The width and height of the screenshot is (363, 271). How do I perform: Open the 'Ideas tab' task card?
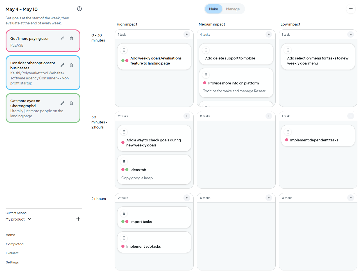click(154, 169)
